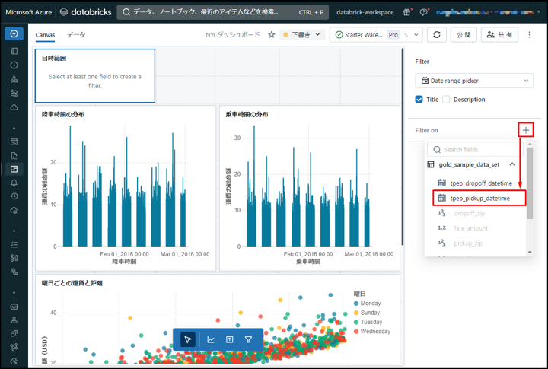Screen dimensions: 548x369
Task: Collapse the gold_sample_data_set group
Action: point(512,164)
